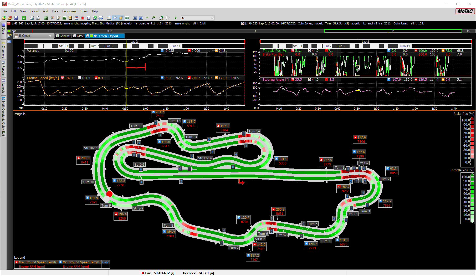Switch to the GPS worksheet tab
The height and width of the screenshot is (276, 476).
pyautogui.click(x=78, y=36)
